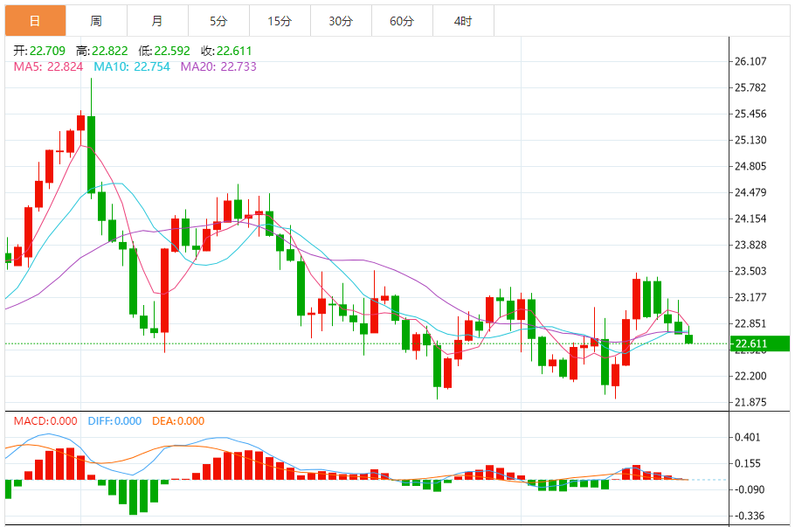Click the 开:22.709 open price value
The image size is (795, 527).
[39, 51]
